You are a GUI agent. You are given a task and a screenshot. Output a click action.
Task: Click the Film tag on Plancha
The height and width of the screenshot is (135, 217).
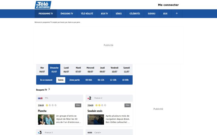click(x=78, y=105)
